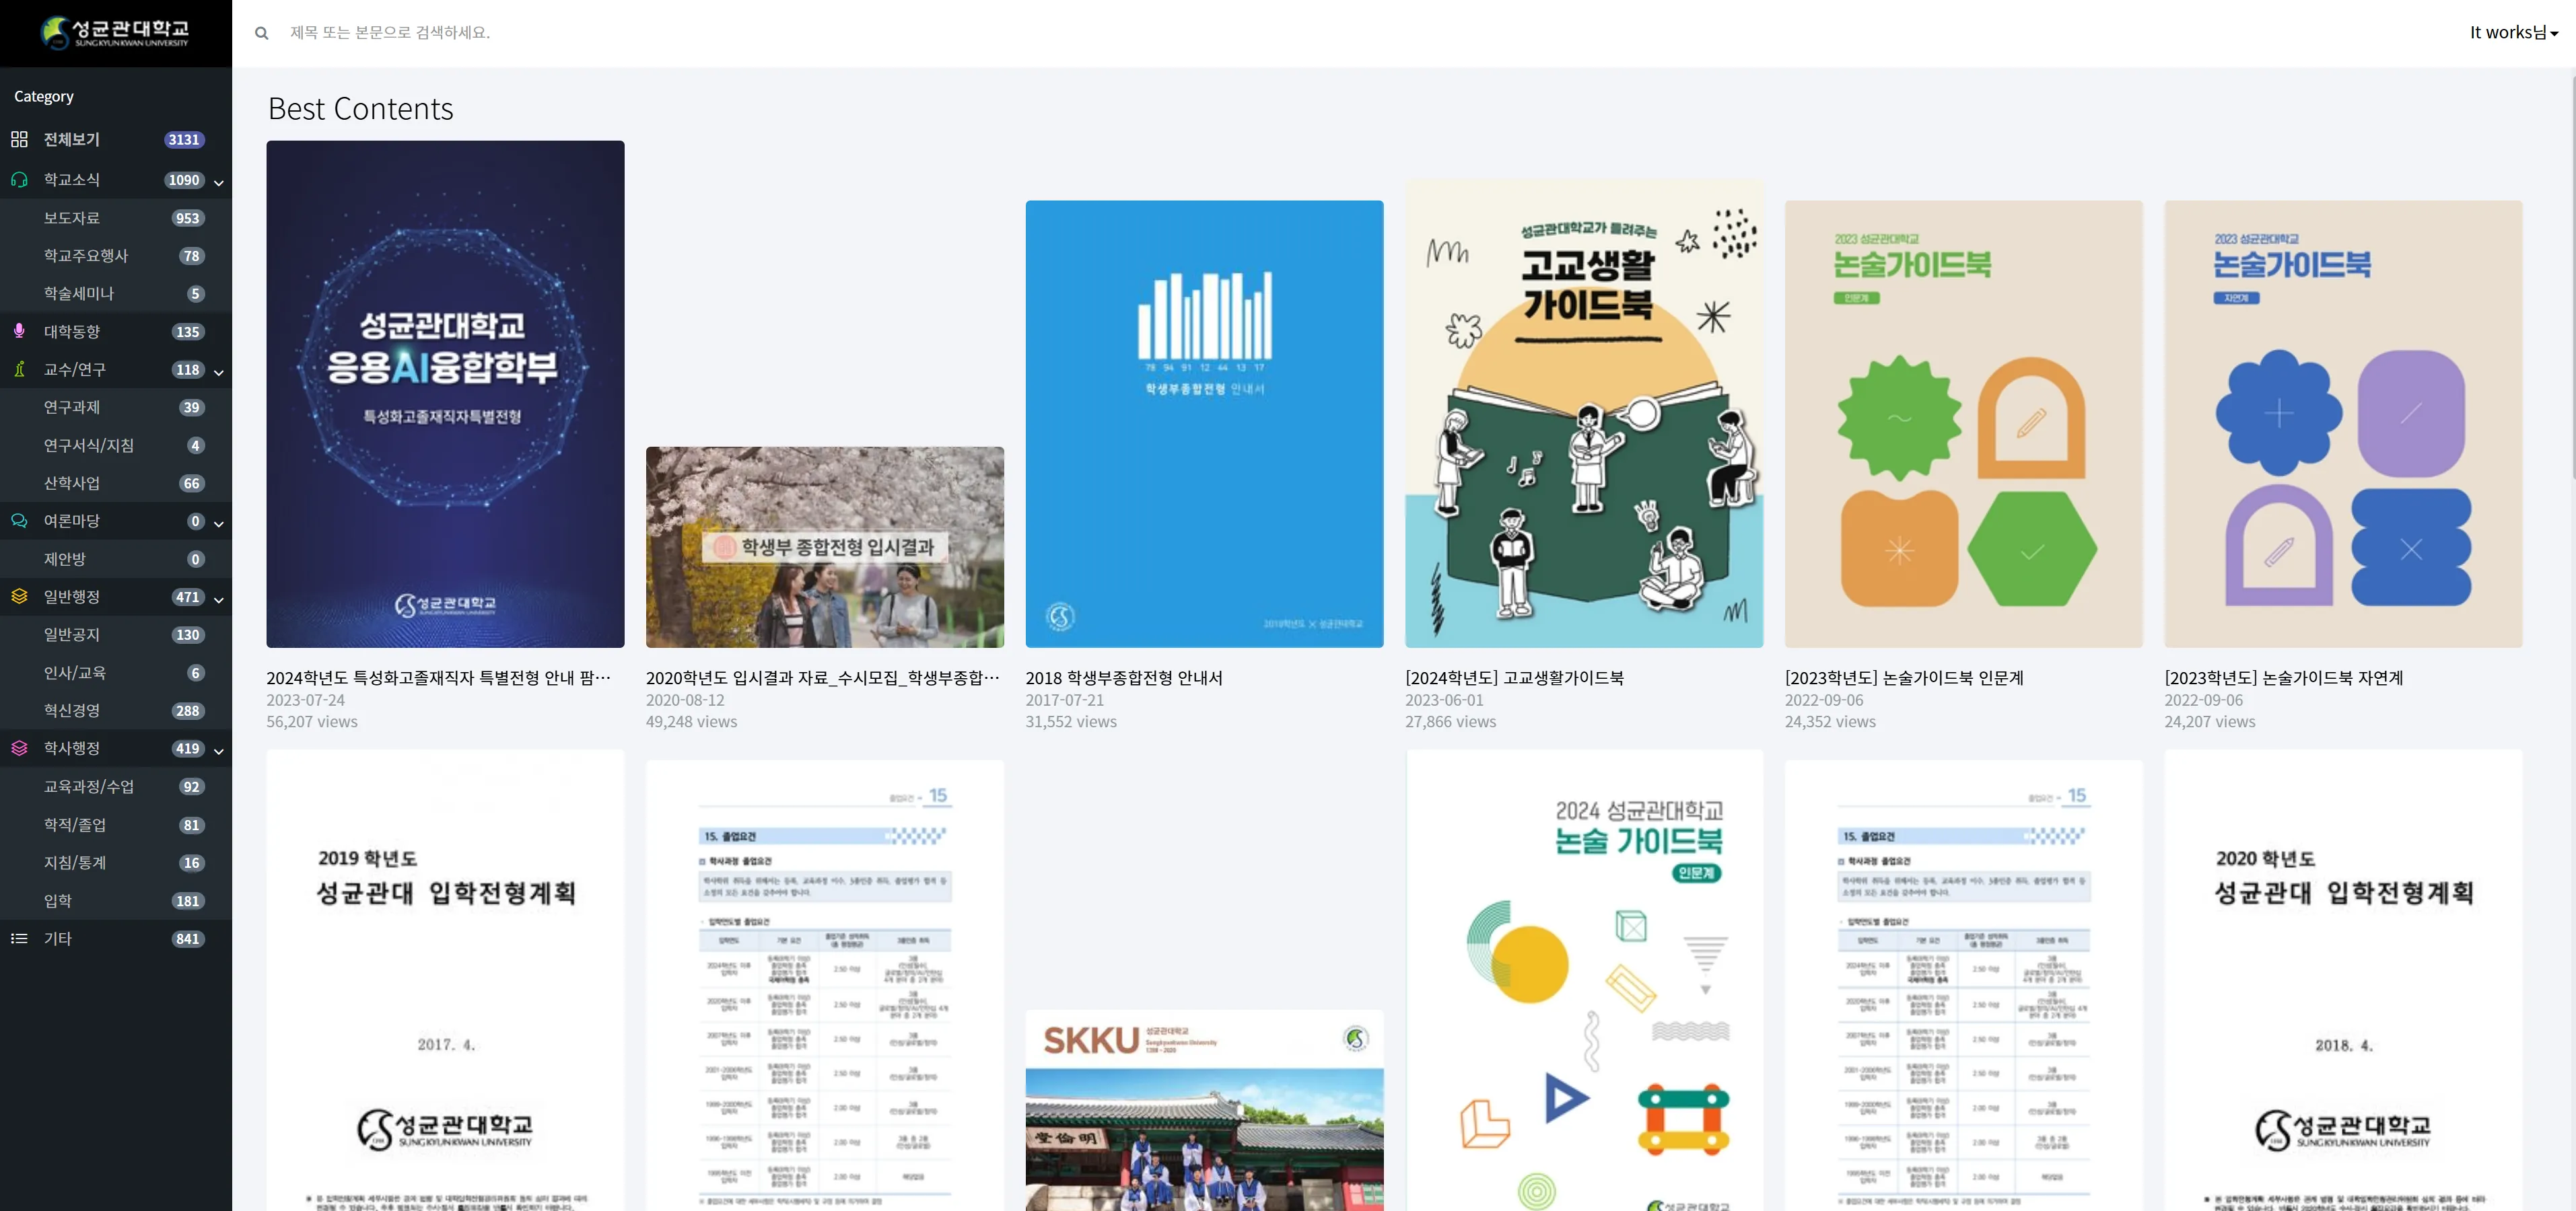
Task: Open the SKKU brochure thumbnail
Action: point(1204,1110)
